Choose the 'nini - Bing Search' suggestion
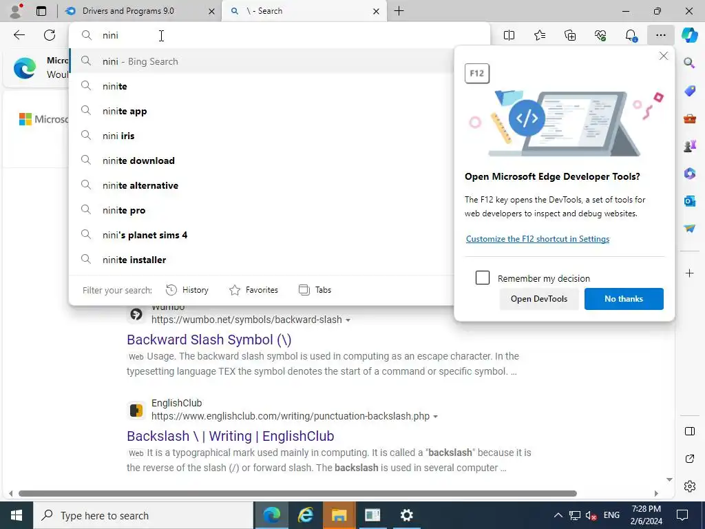 point(261,61)
